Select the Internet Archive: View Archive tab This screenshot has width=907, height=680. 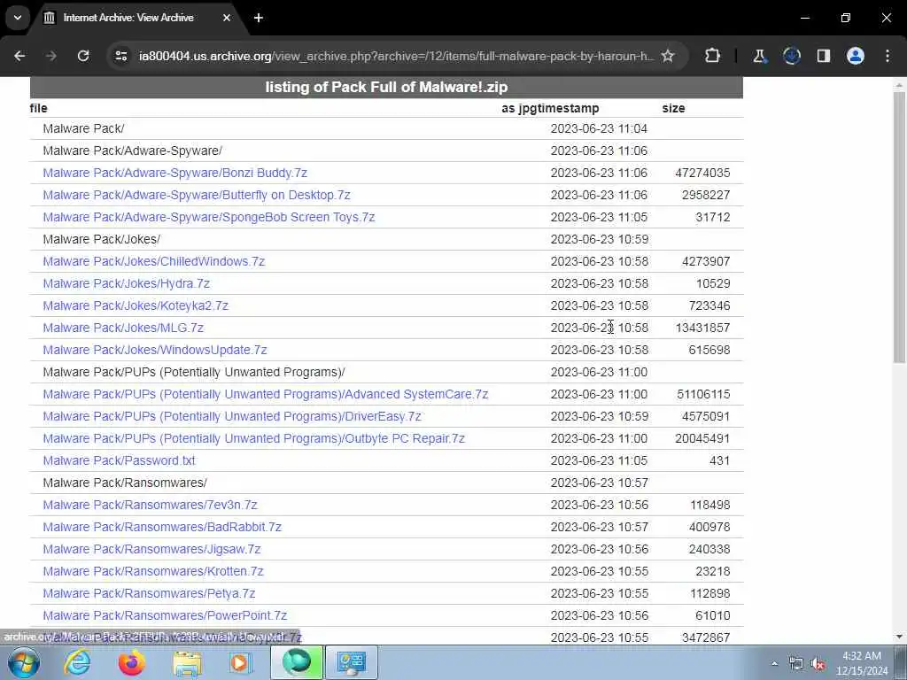pos(129,18)
